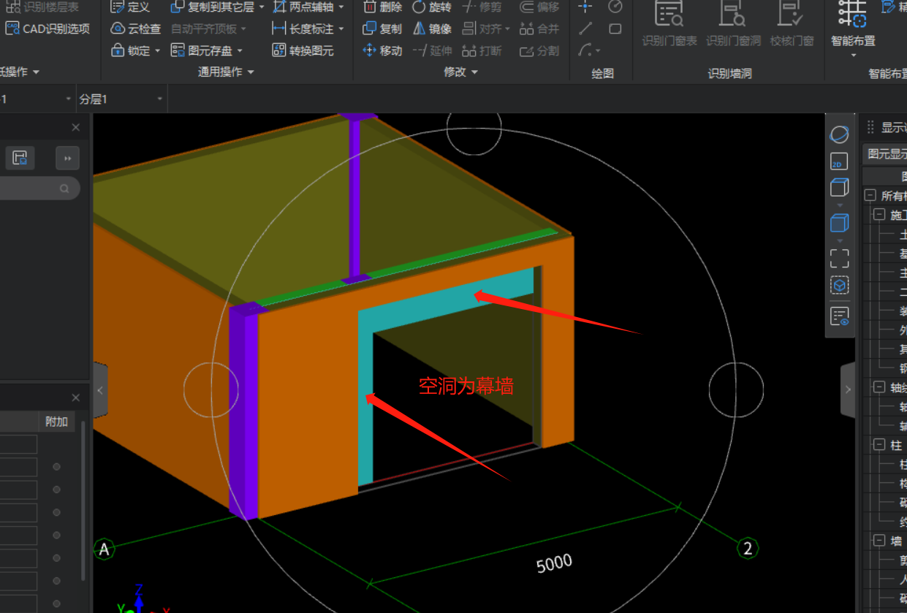Viewport: 907px width, 613px height.
Task: Collapse the 施工 tree node
Action: click(x=879, y=215)
